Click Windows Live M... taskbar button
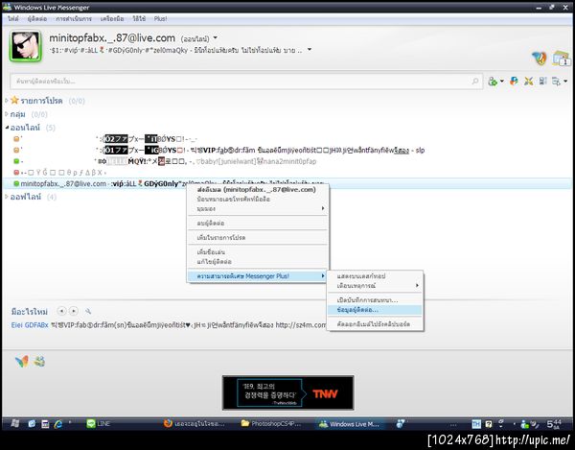The width and height of the screenshot is (575, 450). [349, 424]
